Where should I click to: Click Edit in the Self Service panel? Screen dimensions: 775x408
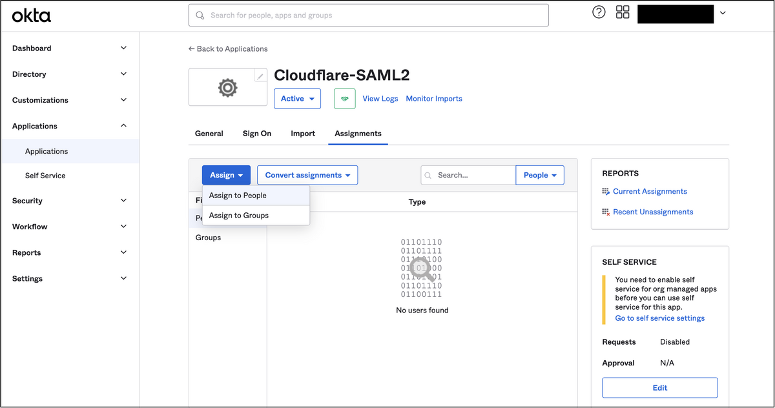click(x=659, y=387)
